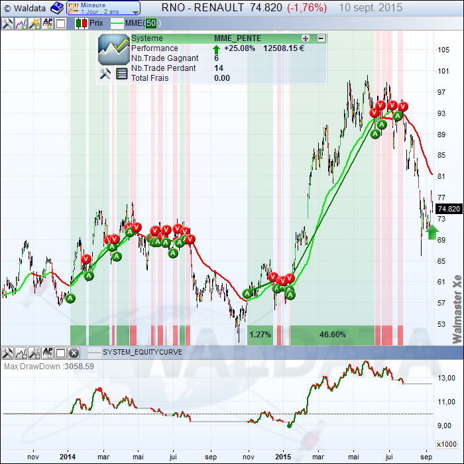
Task: Open the A-Z dictionary book icon
Action: coord(56,8)
